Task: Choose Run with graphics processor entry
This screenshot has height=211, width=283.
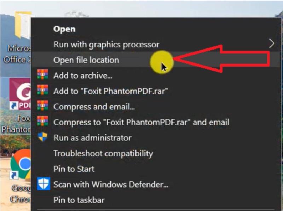Action: coord(106,44)
